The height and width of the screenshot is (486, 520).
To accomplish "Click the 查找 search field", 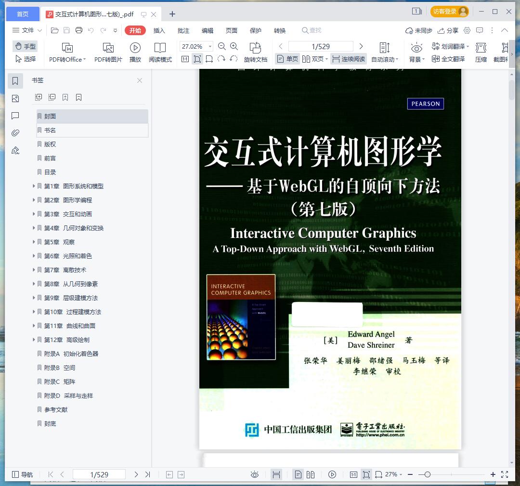I will point(312,30).
